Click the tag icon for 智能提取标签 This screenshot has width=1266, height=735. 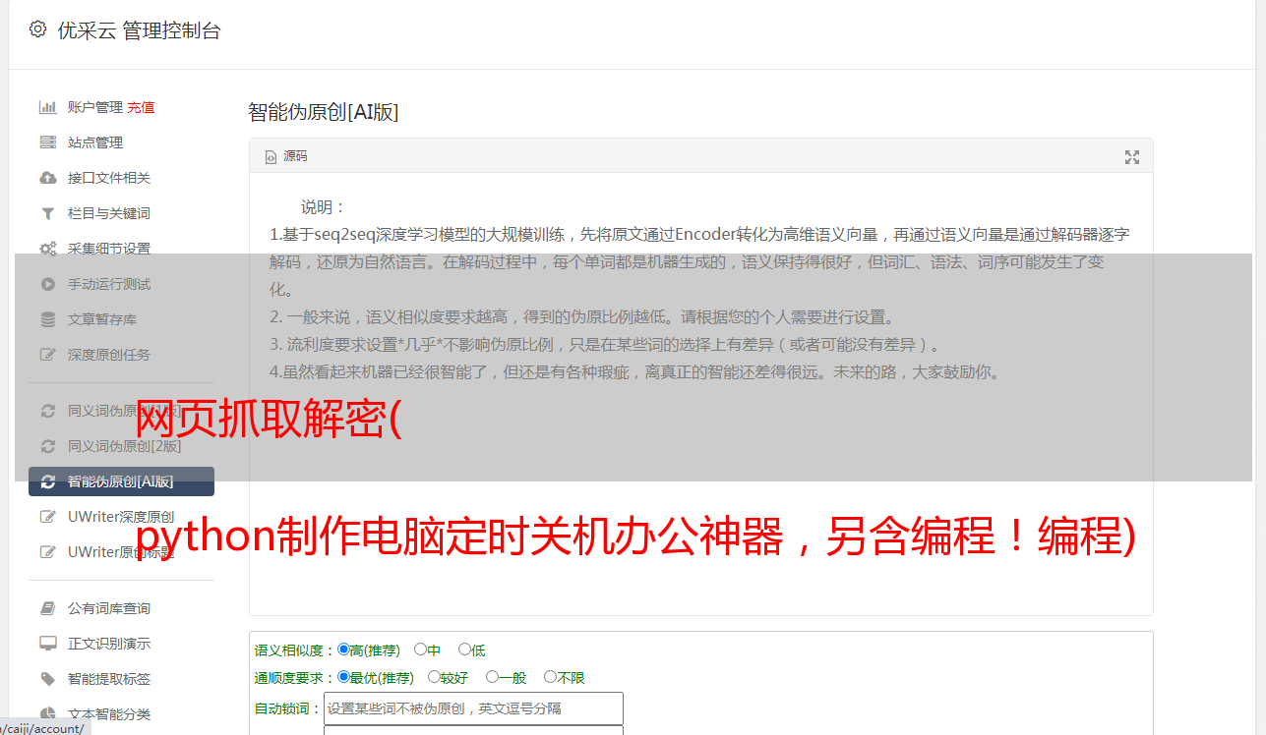(47, 679)
